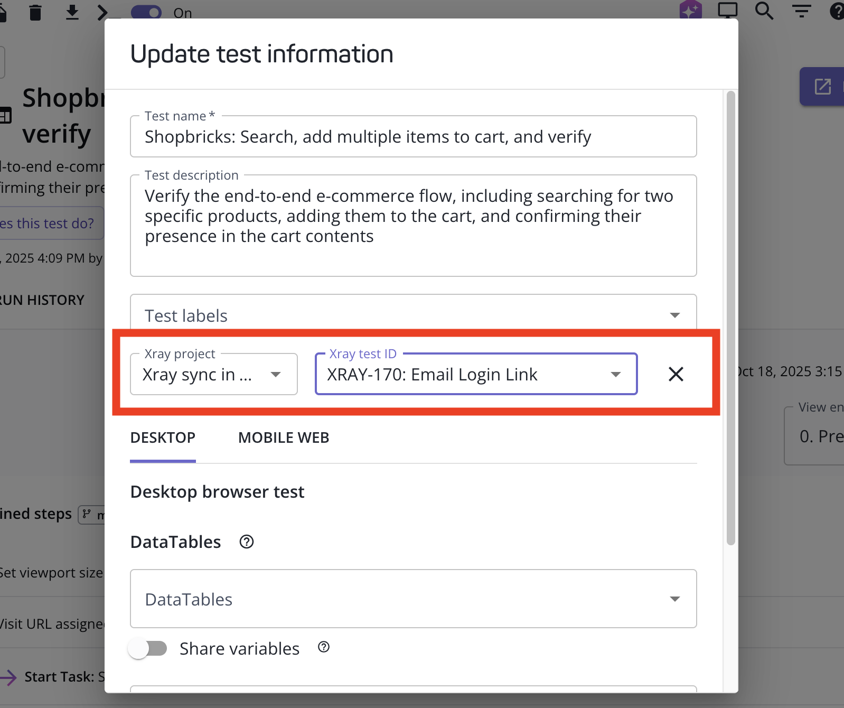
Task: Click the purple AI sparkle icon
Action: tap(690, 10)
